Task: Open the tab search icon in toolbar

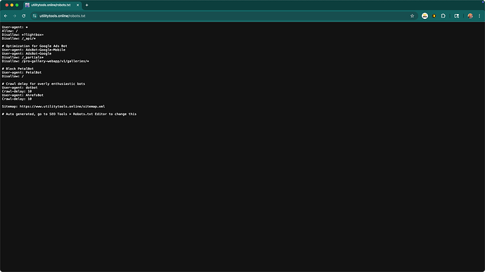Action: click(457, 15)
